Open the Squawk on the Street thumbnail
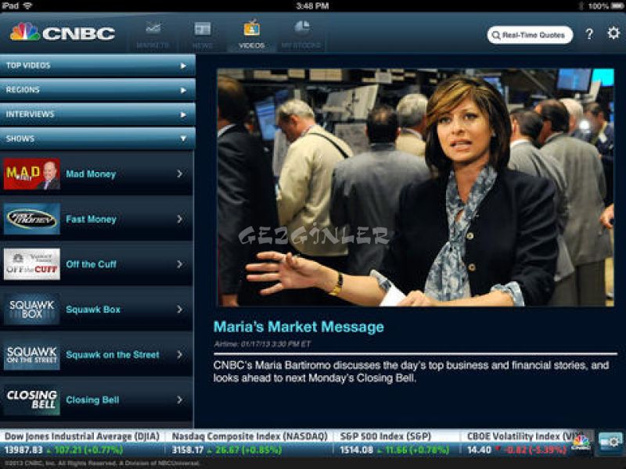 click(32, 355)
